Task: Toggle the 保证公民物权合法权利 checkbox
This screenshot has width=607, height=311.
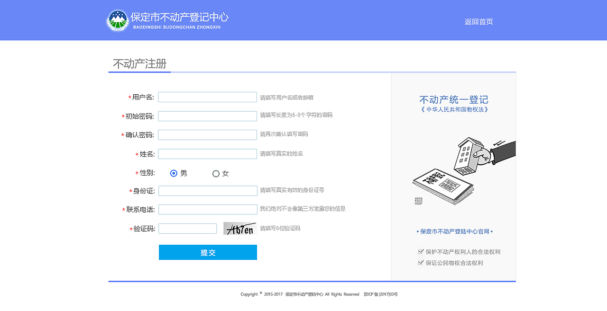Action: click(421, 262)
